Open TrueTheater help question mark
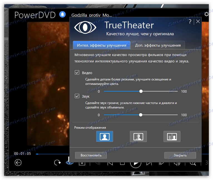The image size is (213, 180). point(190,22)
